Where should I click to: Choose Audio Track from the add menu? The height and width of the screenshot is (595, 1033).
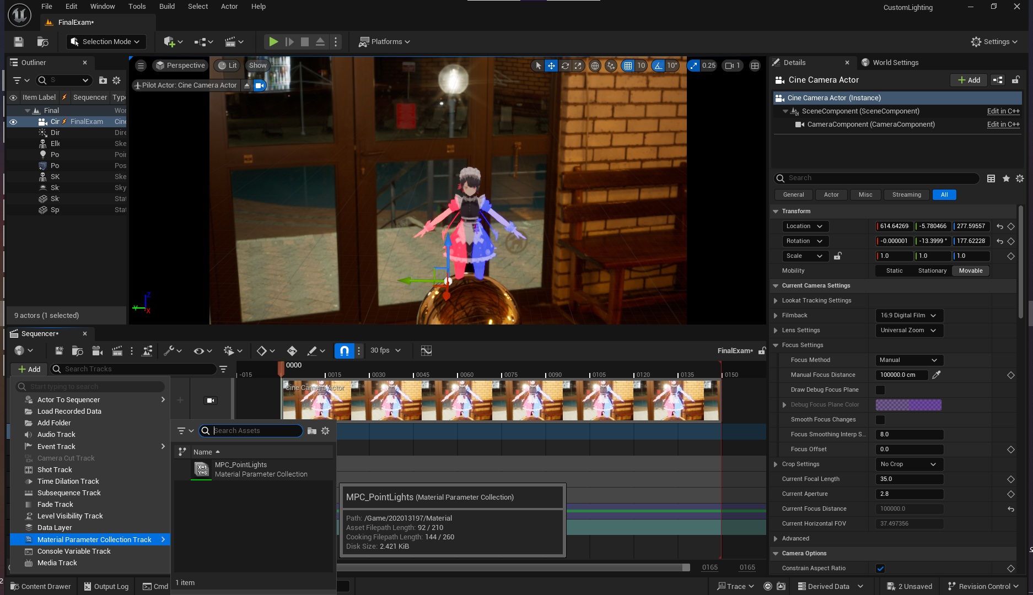[x=56, y=435]
